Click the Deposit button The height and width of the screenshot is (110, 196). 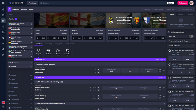pyautogui.click(x=183, y=3)
